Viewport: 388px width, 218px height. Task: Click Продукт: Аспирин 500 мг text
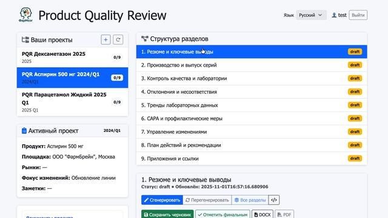click(53, 146)
